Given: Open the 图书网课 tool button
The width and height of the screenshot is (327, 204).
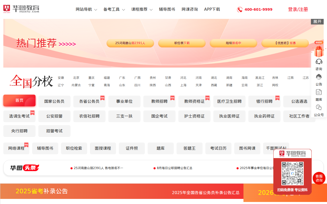Looking at the screenshot, I should [247, 148].
